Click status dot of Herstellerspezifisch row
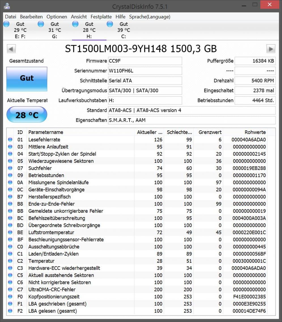This screenshot has height=322, width=282. [10, 197]
